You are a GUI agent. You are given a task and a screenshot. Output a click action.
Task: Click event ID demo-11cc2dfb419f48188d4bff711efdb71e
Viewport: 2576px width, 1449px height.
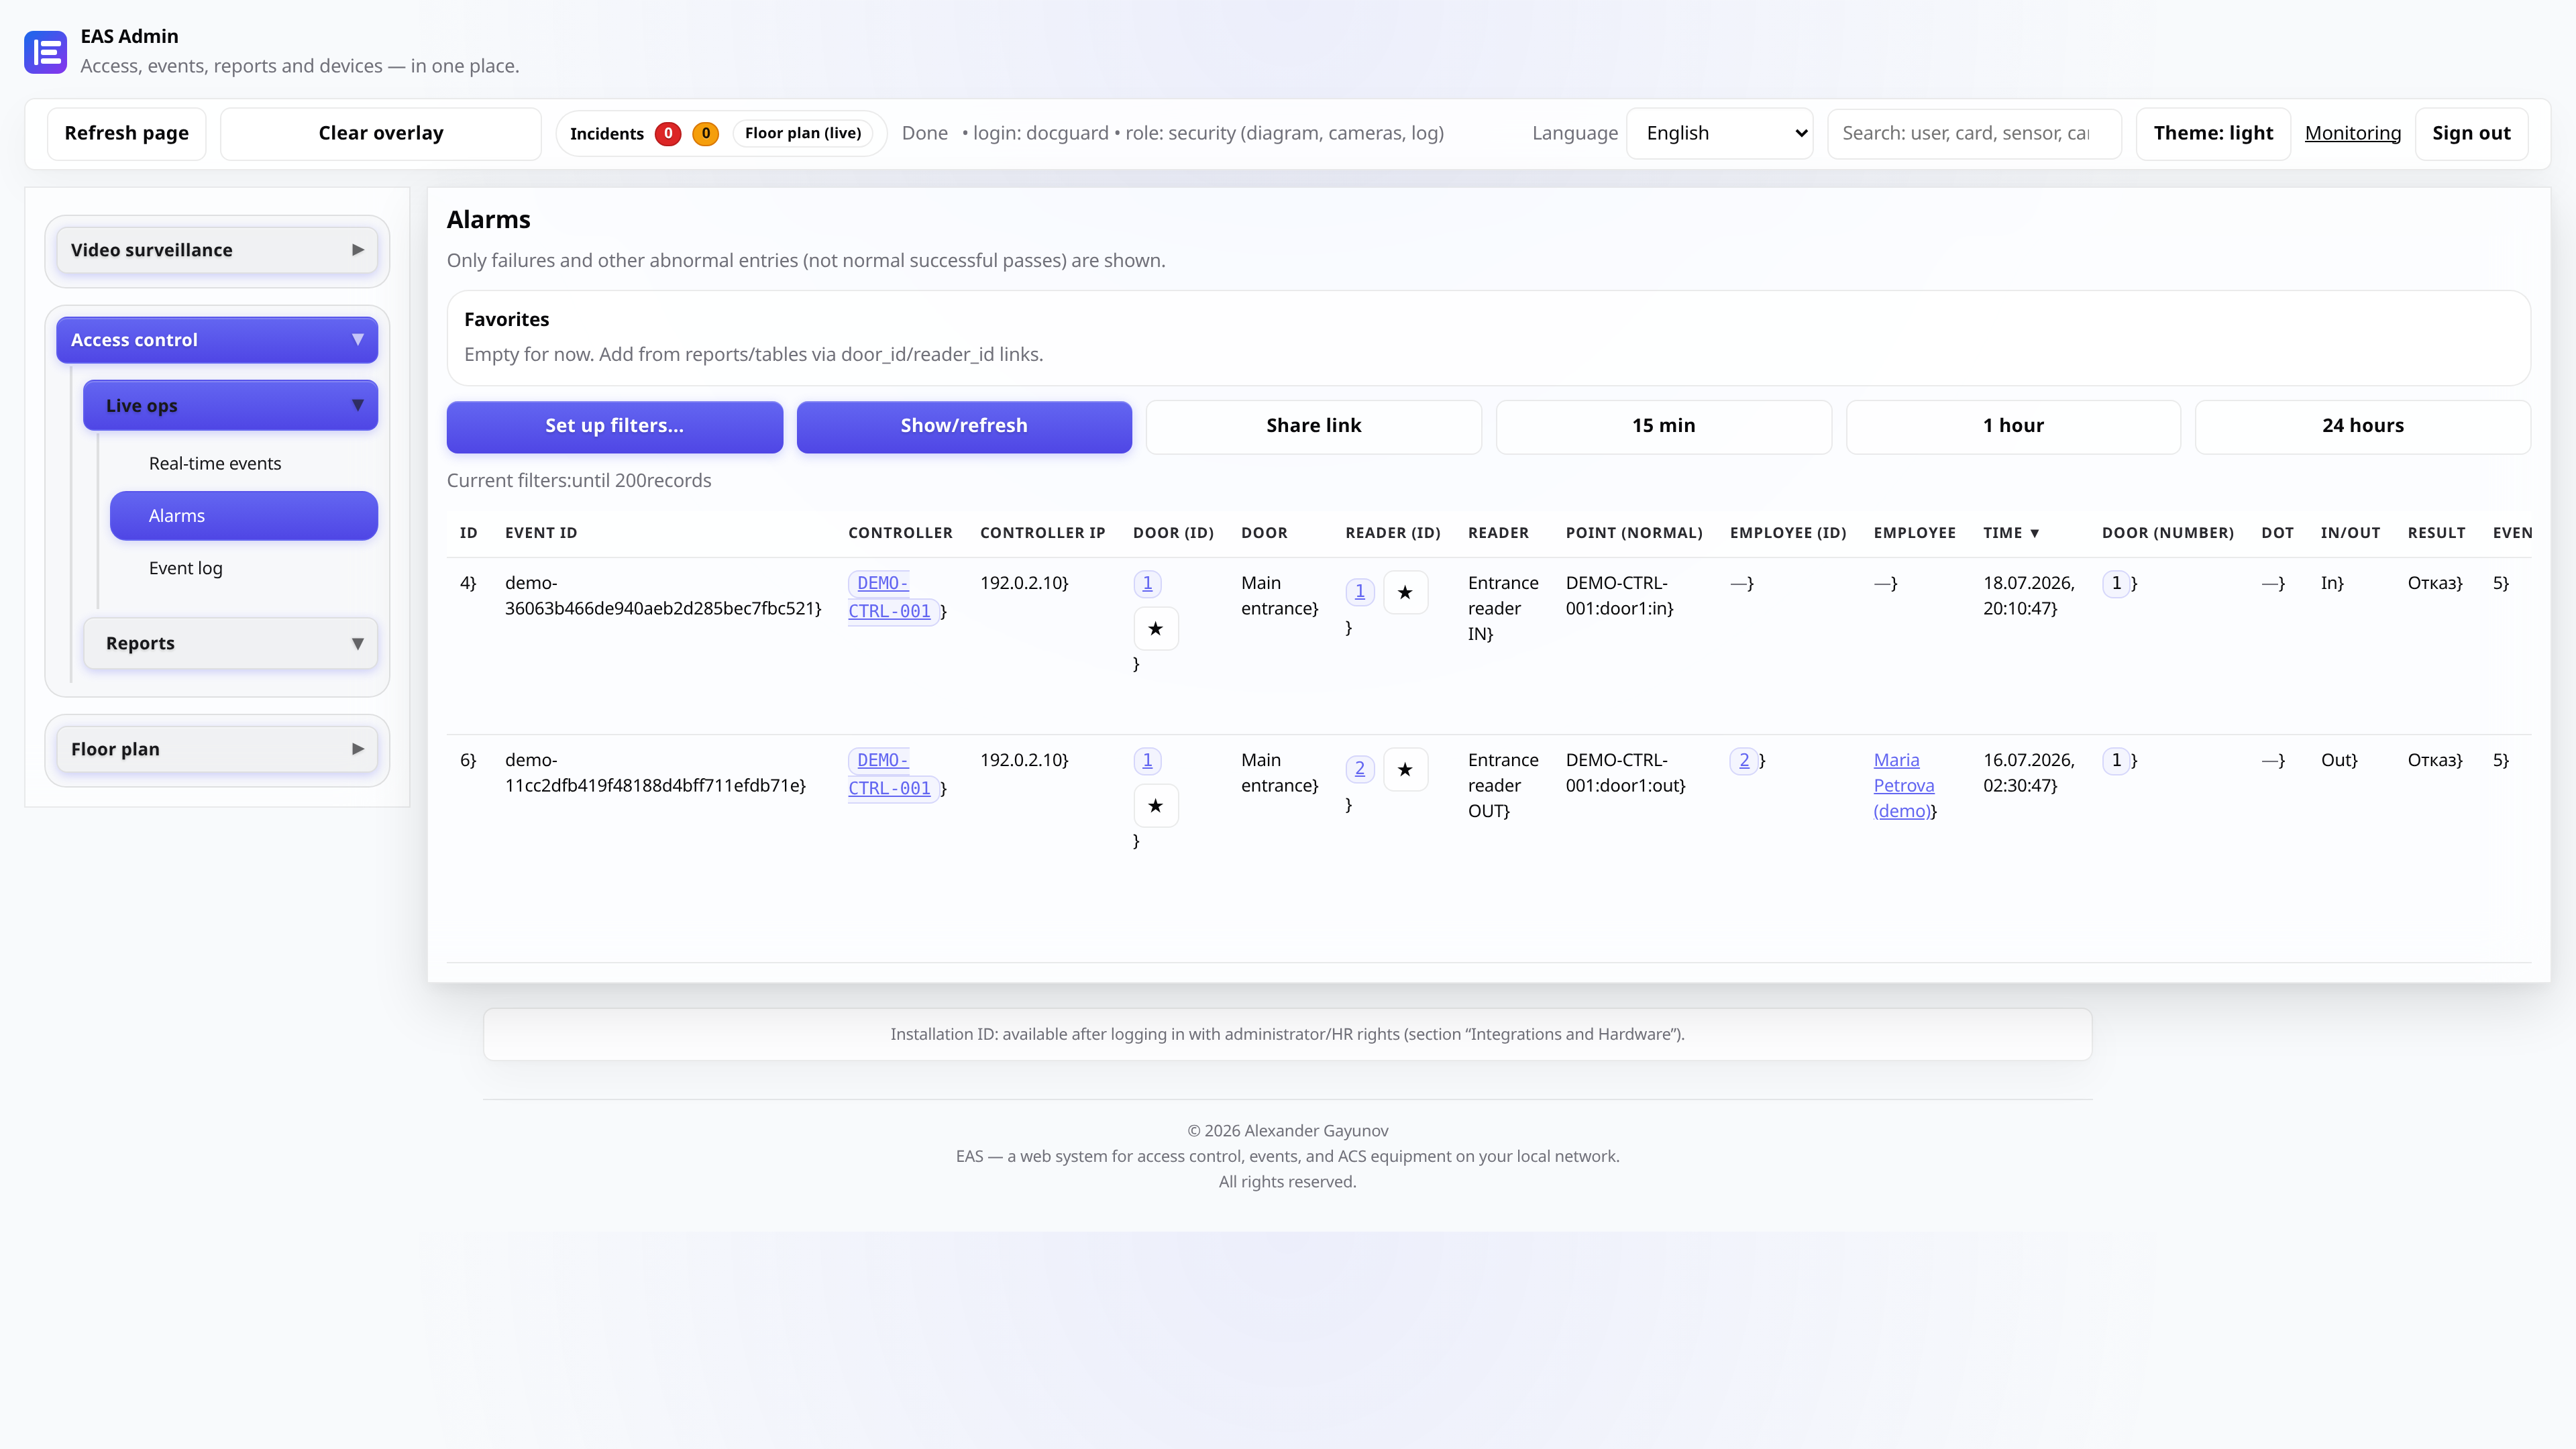[x=655, y=773]
